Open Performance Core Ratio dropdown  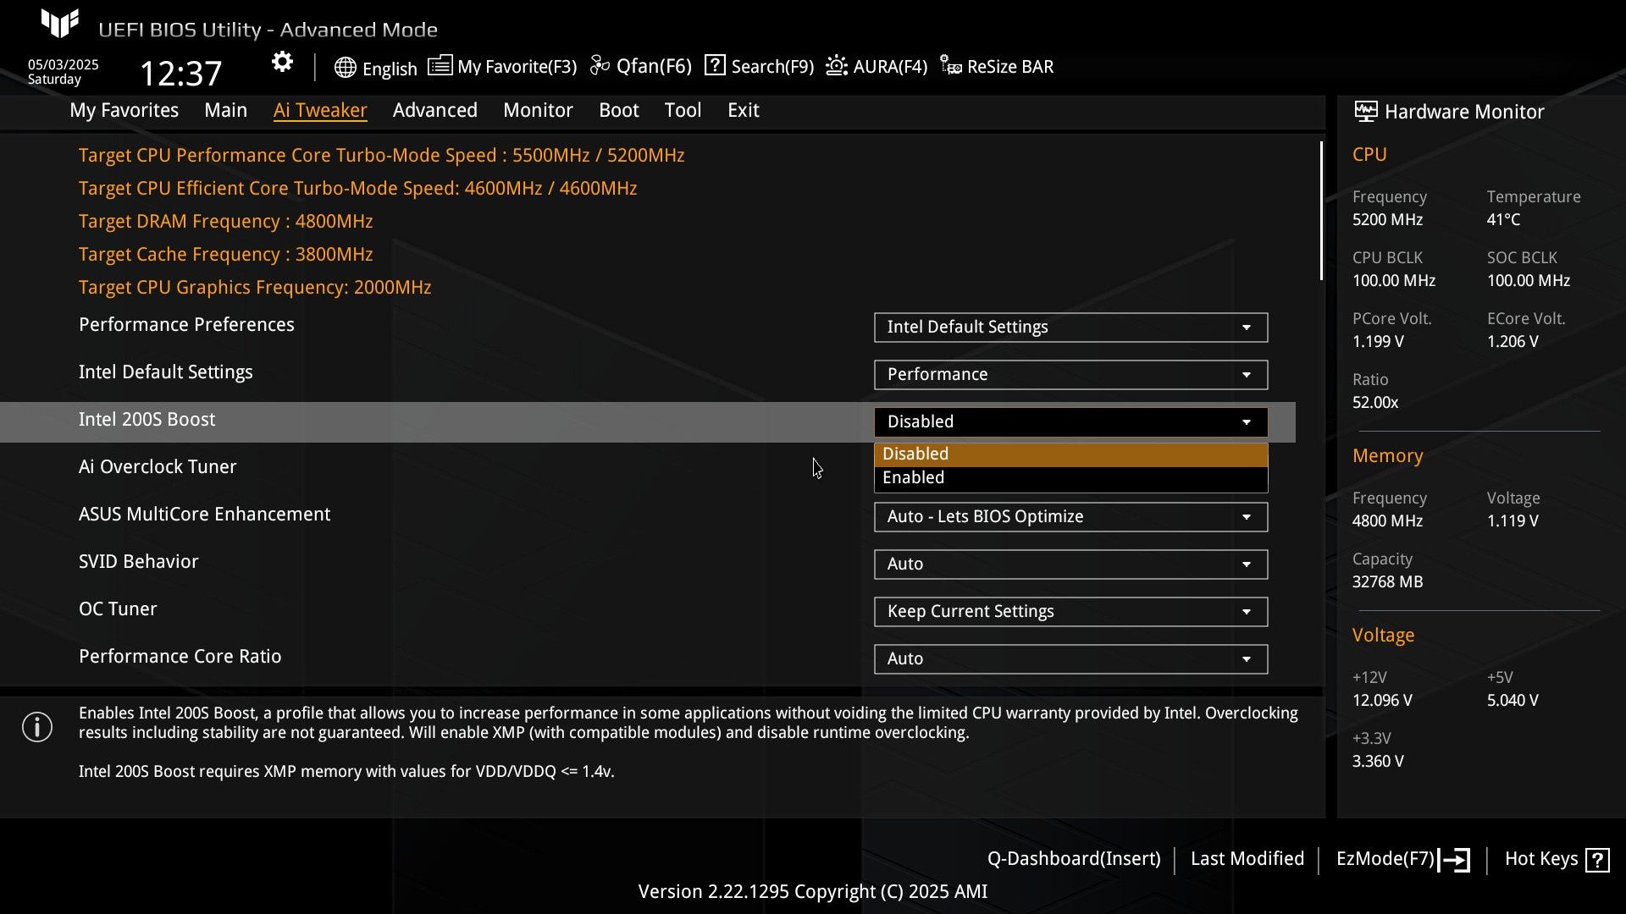click(1070, 659)
